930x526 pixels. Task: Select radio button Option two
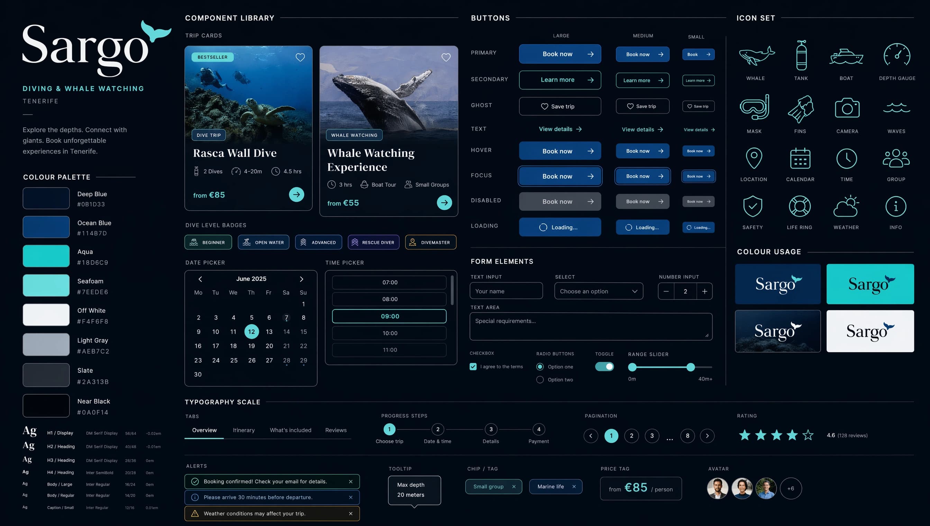(x=540, y=380)
